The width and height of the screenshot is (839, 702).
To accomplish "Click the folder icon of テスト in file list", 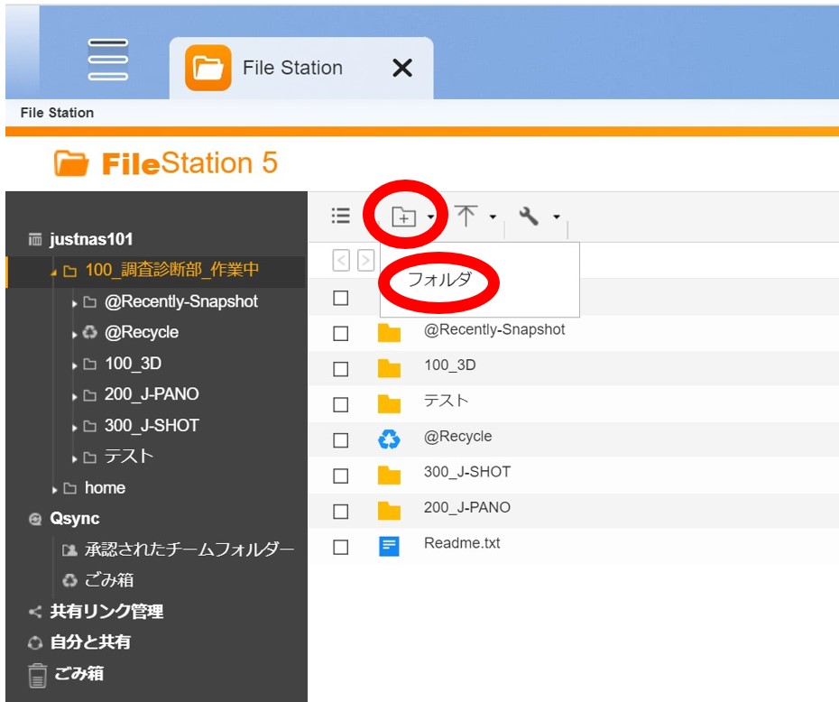I will pyautogui.click(x=389, y=404).
